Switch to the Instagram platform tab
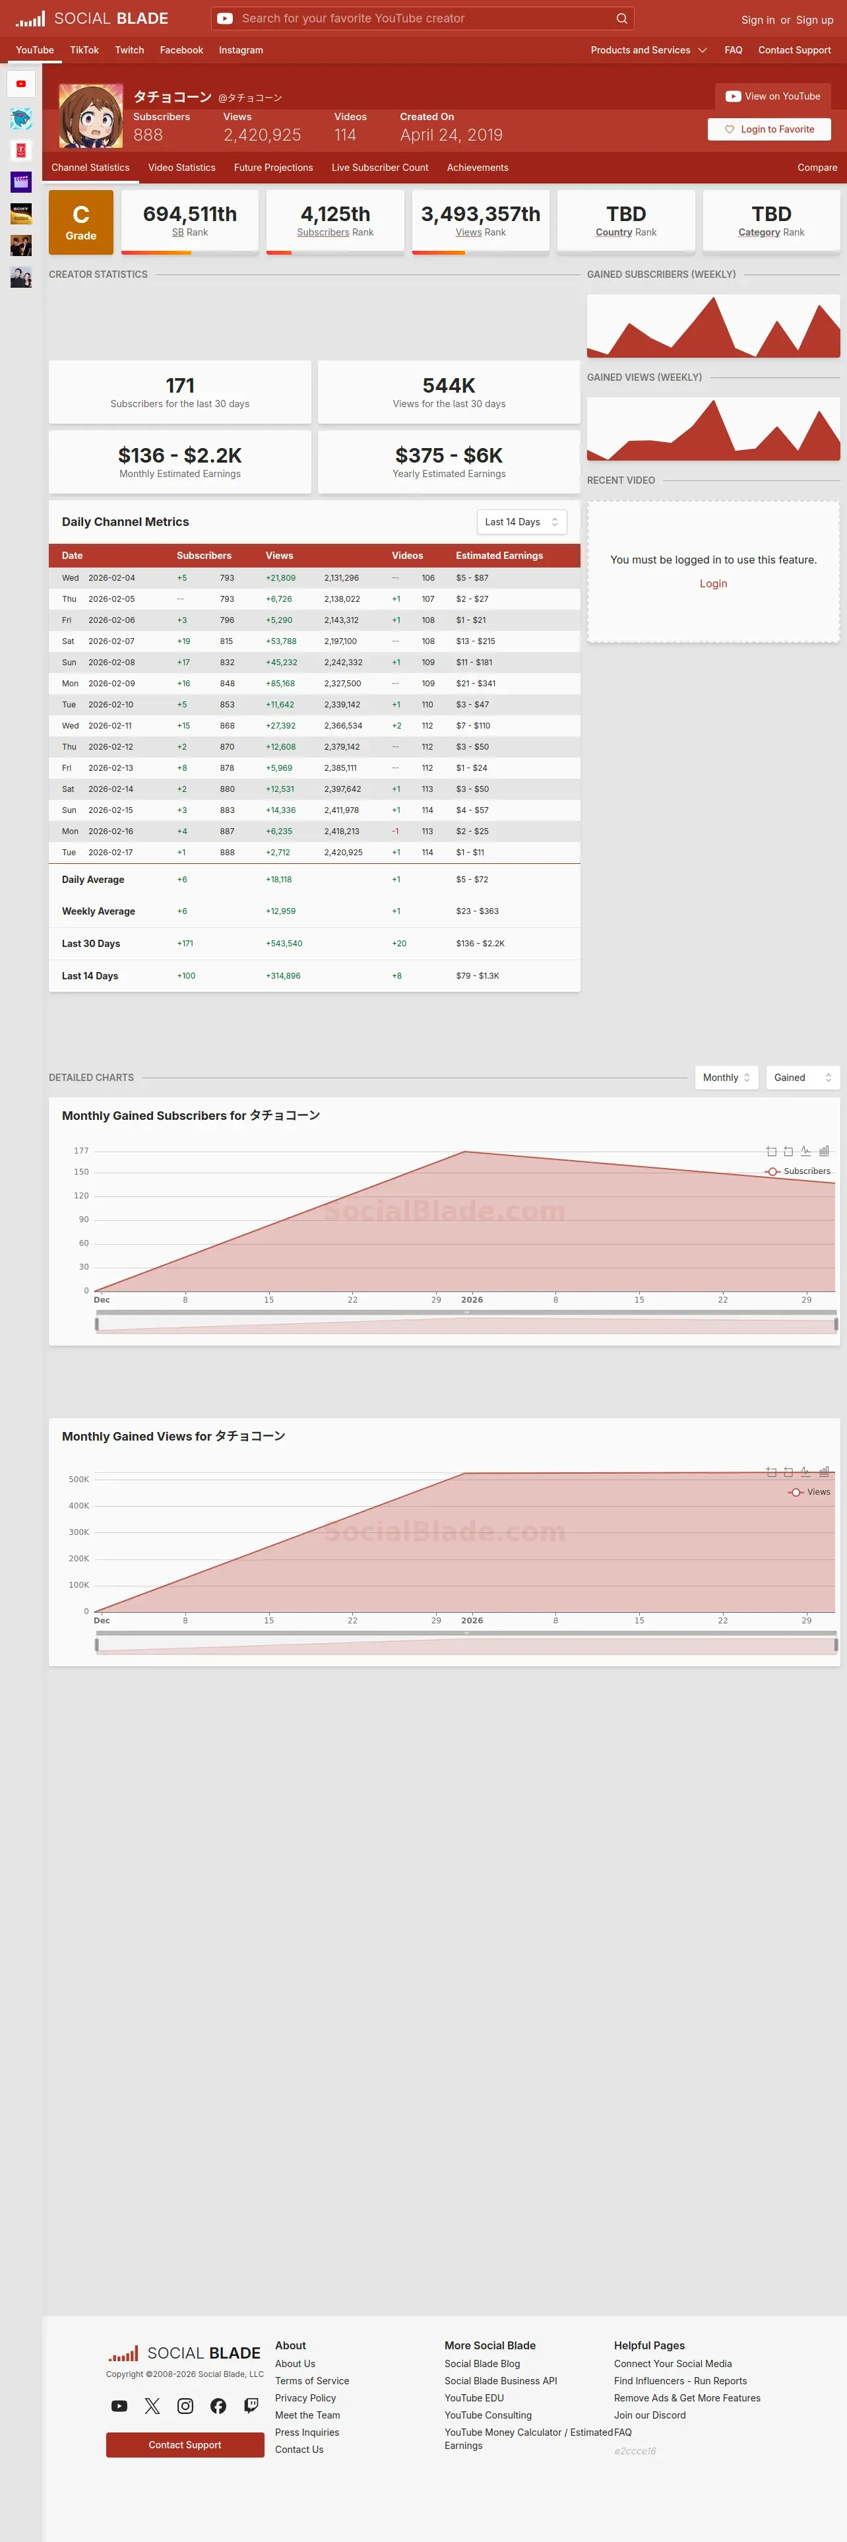 pos(241,50)
